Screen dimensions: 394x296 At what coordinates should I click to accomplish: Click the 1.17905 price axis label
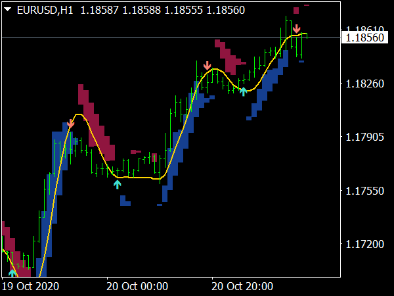pos(365,137)
